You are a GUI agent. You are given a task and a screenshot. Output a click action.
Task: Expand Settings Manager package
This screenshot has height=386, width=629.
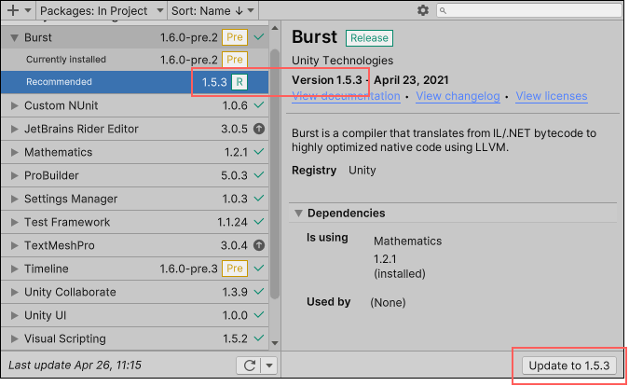[14, 199]
